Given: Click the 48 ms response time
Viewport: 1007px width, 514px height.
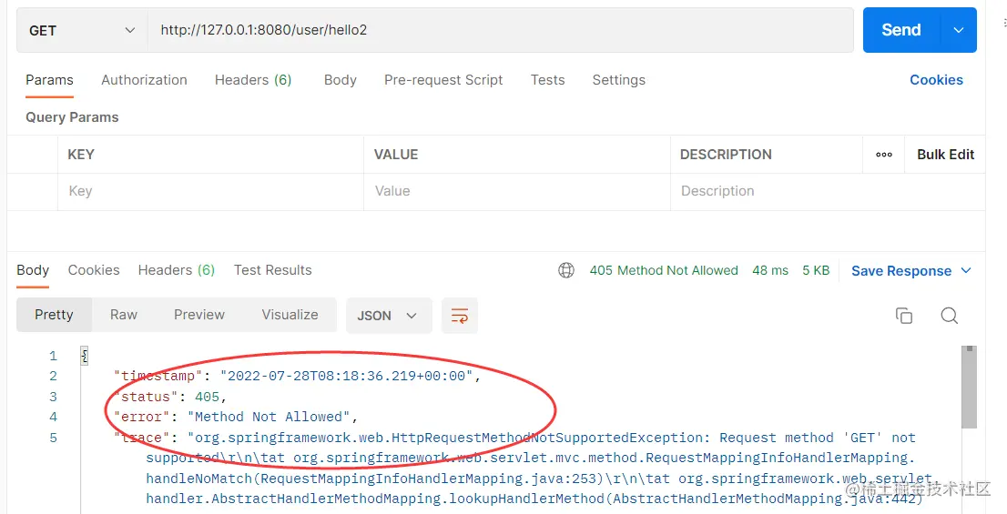Looking at the screenshot, I should (770, 271).
